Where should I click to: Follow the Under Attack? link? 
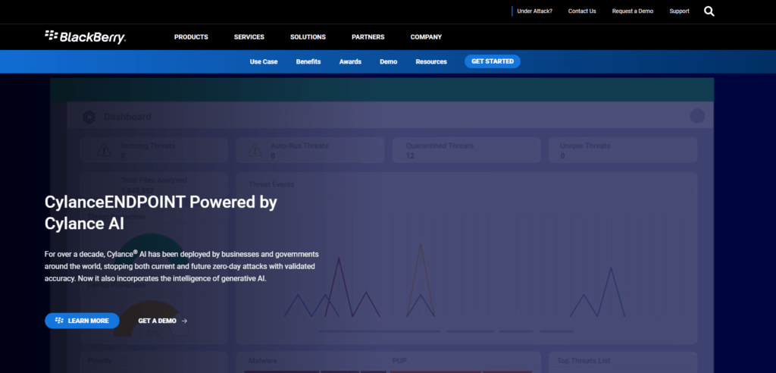click(x=534, y=11)
